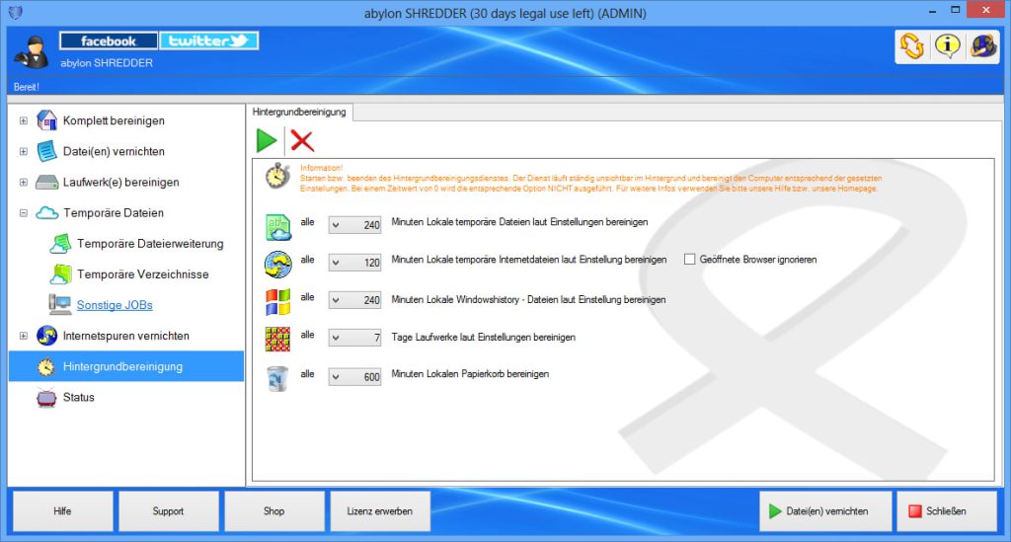Image resolution: width=1011 pixels, height=542 pixels.
Task: Stop the background service with red X
Action: point(302,140)
